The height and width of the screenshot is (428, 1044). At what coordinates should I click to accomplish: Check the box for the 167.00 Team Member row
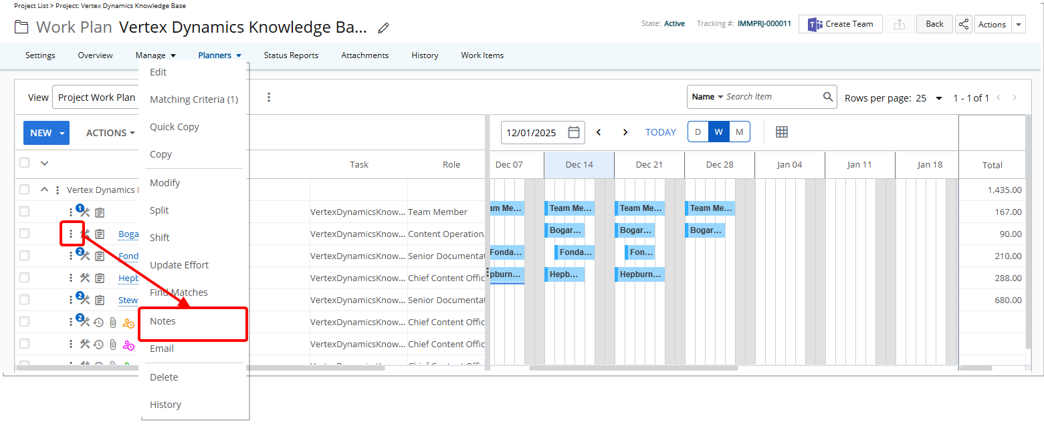(x=25, y=212)
